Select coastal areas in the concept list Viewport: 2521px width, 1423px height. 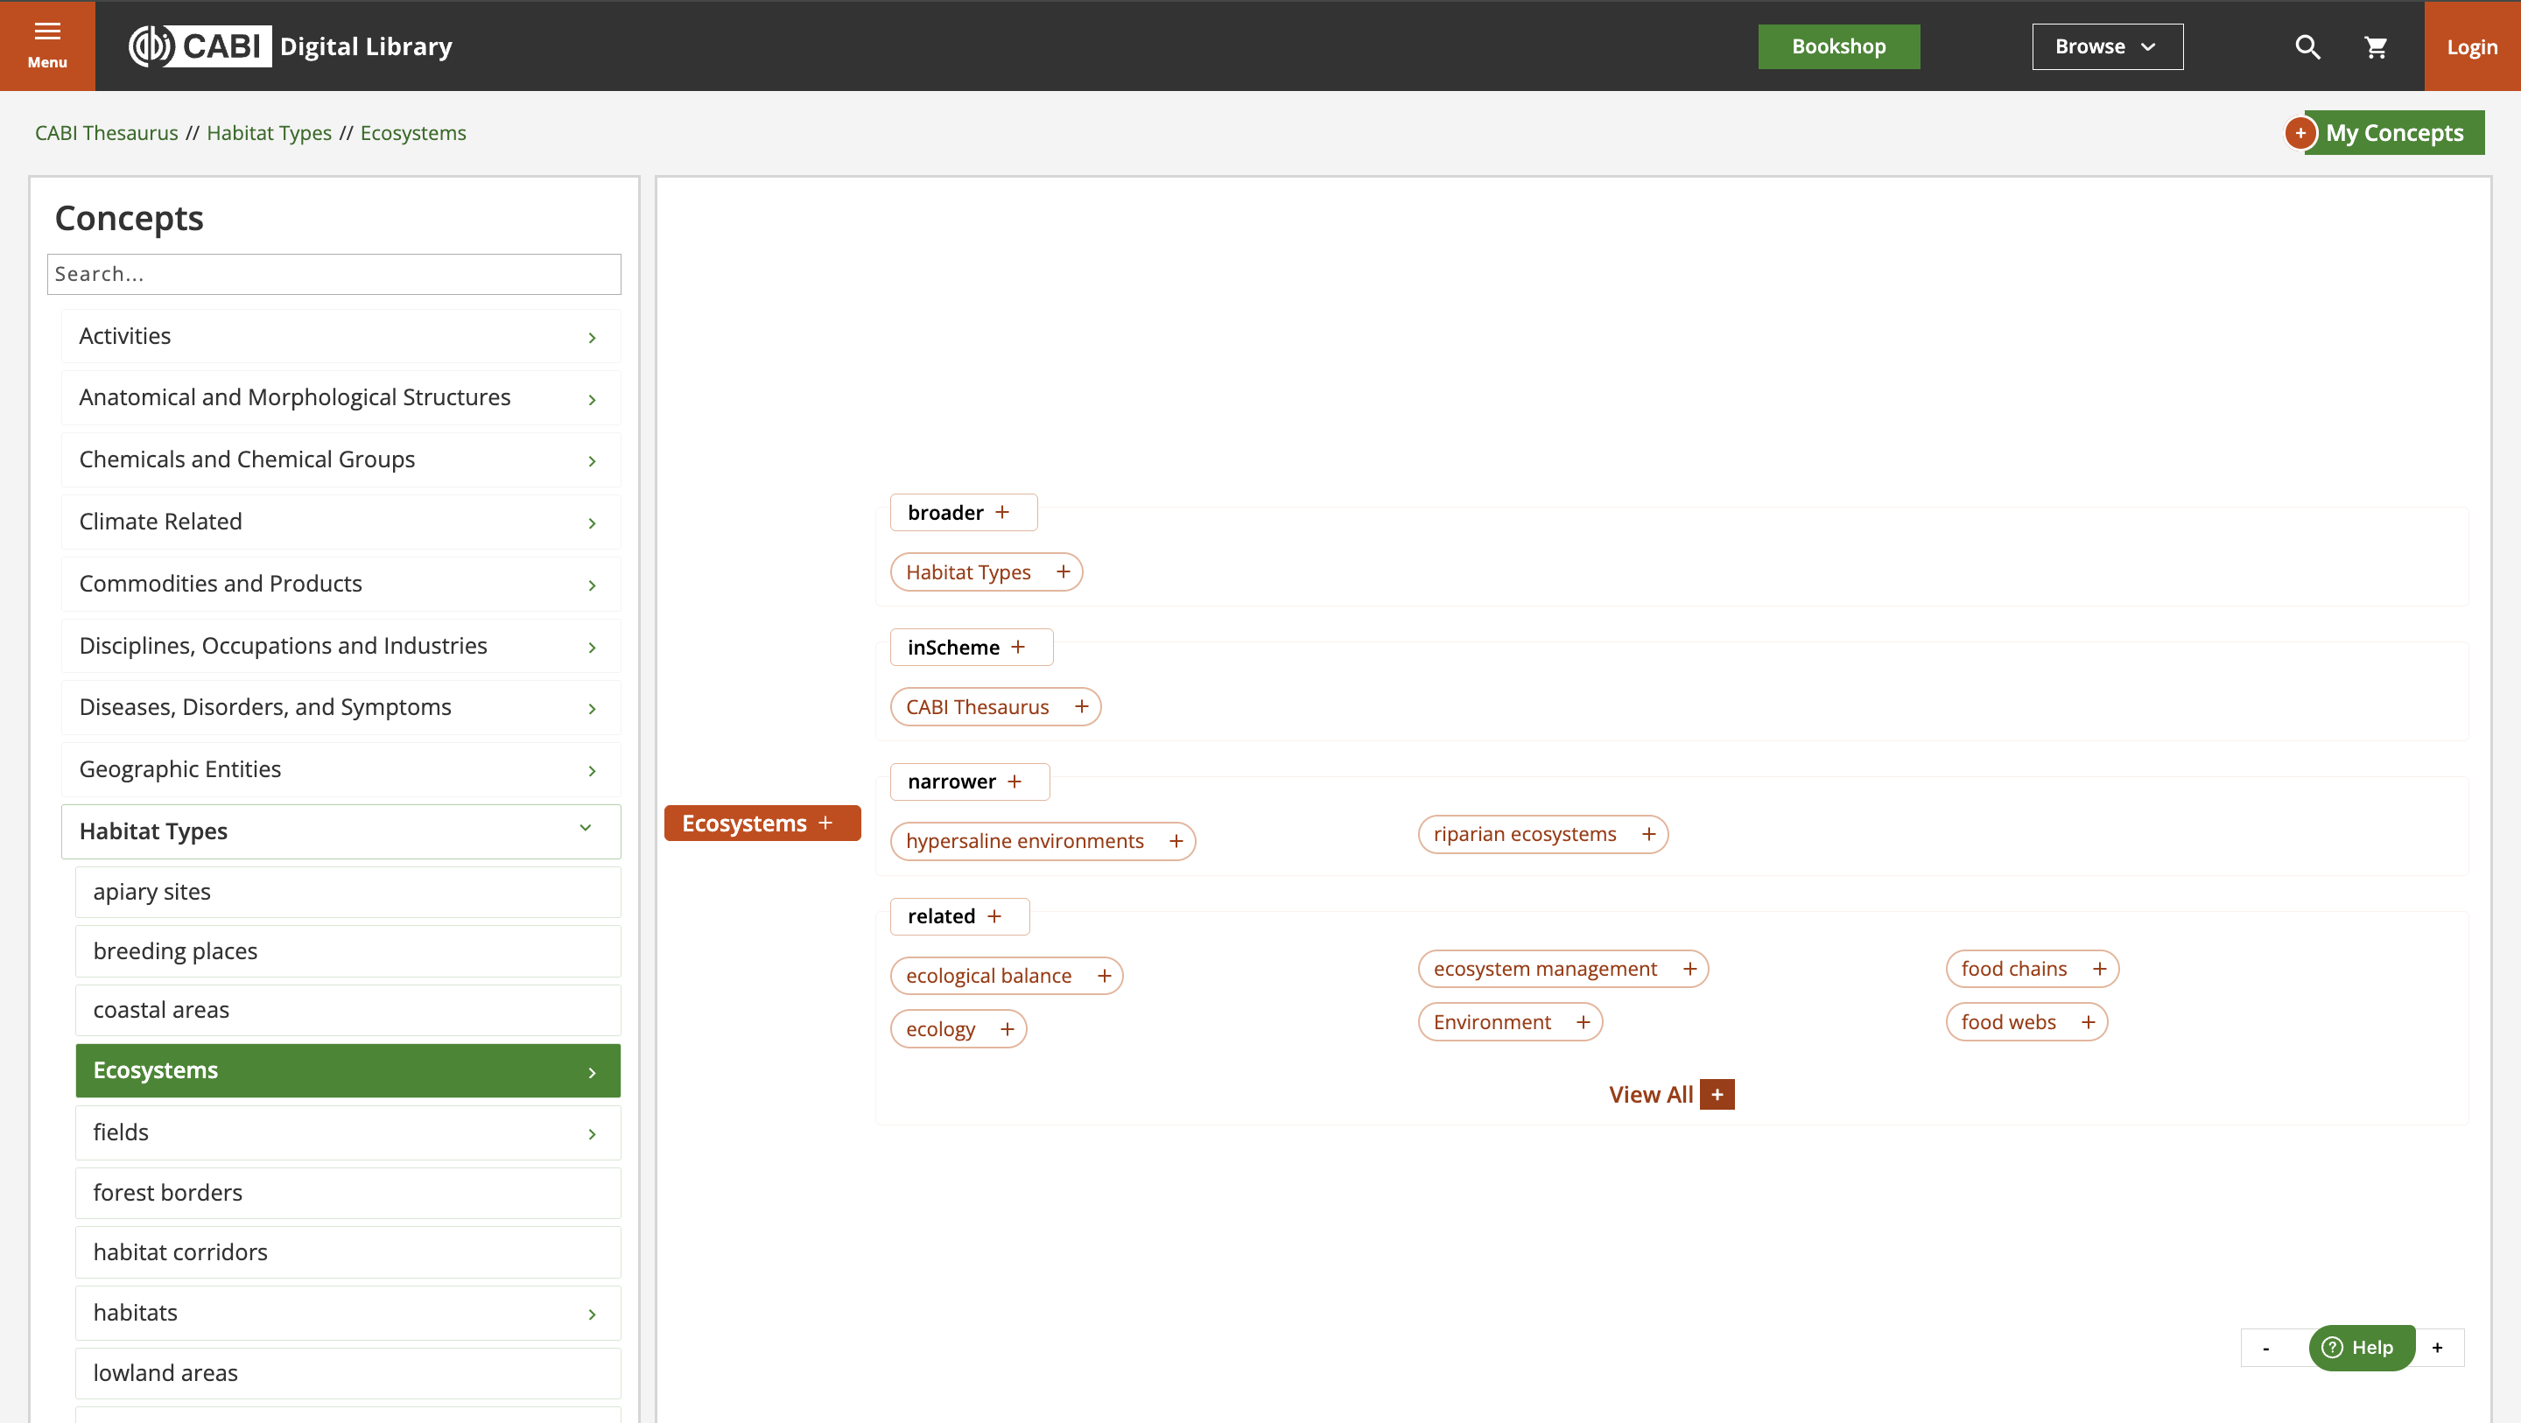(x=348, y=1010)
